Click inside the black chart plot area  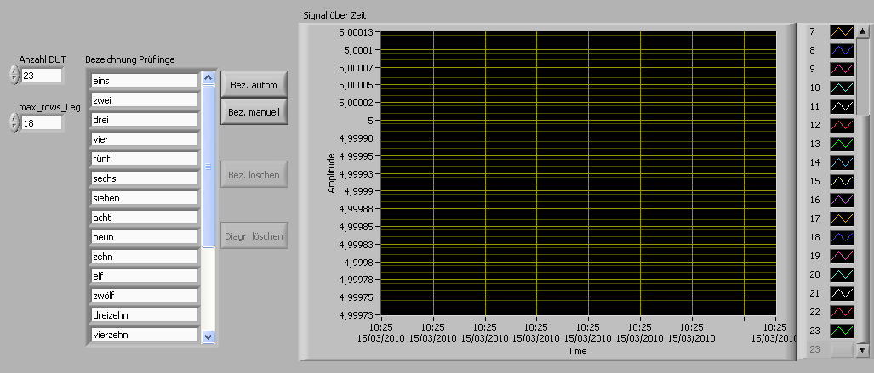(x=578, y=173)
